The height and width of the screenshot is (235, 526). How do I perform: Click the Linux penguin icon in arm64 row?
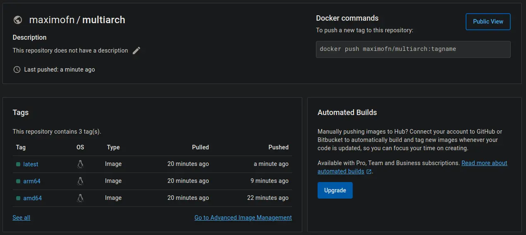[80, 181]
